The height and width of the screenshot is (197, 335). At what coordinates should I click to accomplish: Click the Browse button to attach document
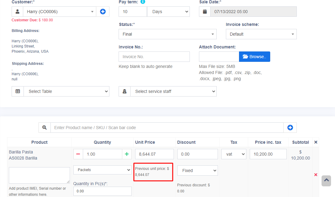pyautogui.click(x=254, y=57)
